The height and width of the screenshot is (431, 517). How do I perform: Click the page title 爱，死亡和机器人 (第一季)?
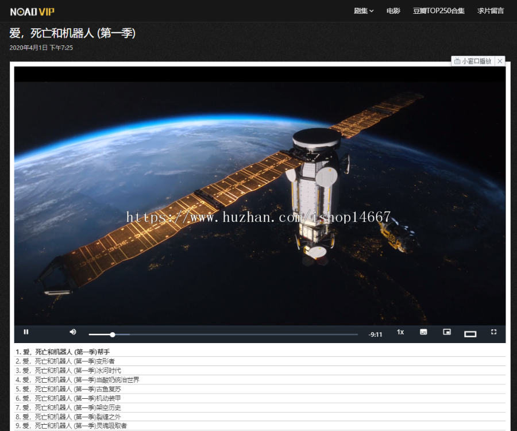[x=72, y=33]
